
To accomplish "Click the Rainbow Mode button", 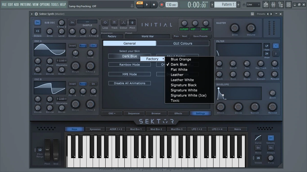I will point(129,65).
